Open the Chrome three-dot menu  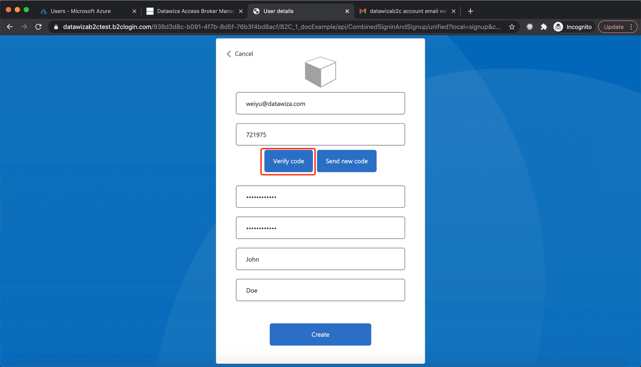[x=631, y=27]
